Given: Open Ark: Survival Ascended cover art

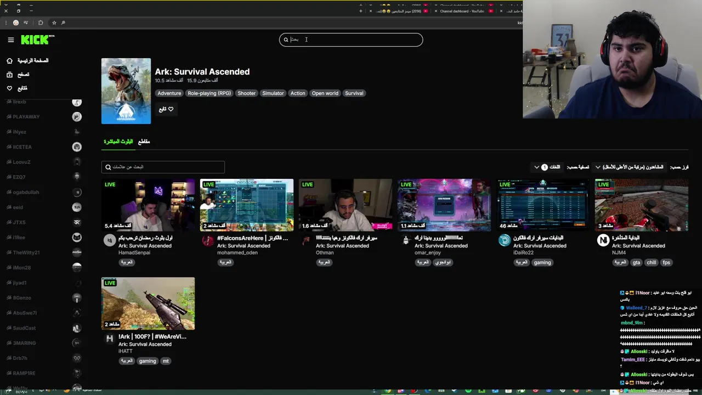Looking at the screenshot, I should point(126,91).
